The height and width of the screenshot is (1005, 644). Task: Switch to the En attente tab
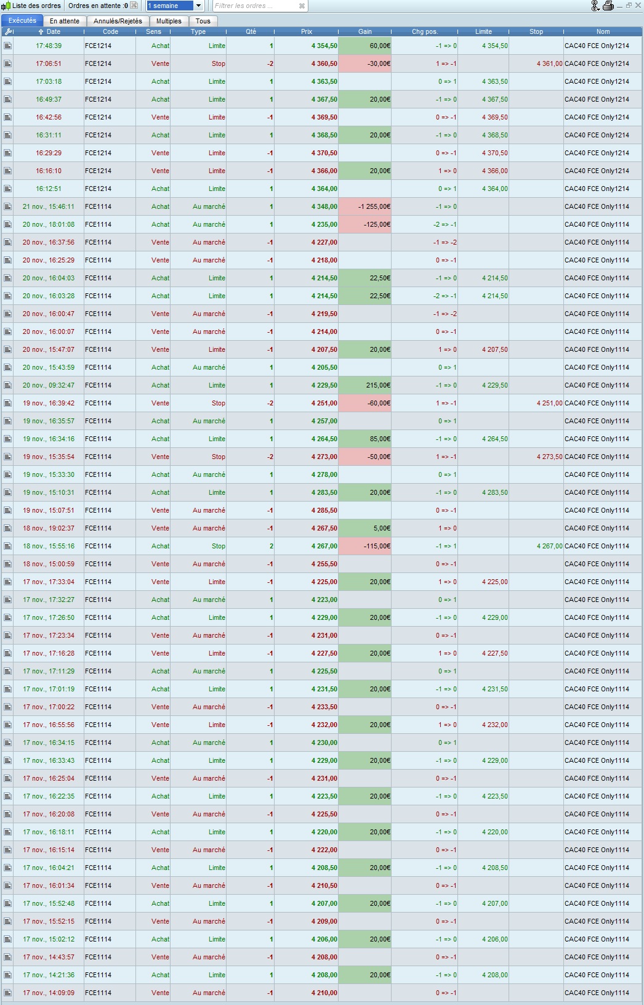click(65, 21)
